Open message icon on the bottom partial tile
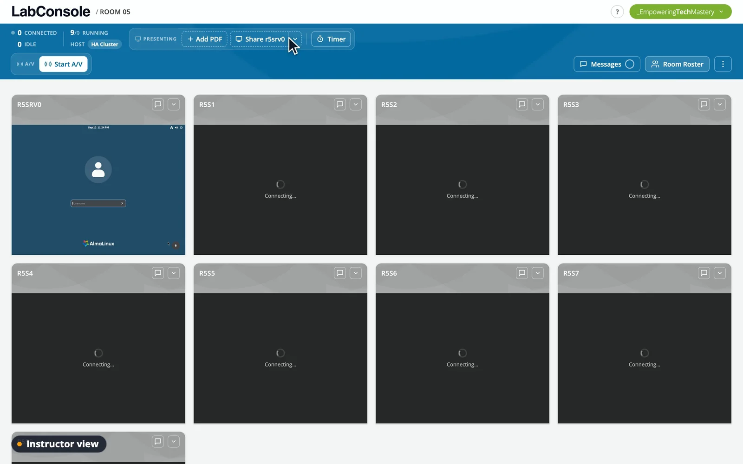The width and height of the screenshot is (743, 464). click(x=158, y=441)
